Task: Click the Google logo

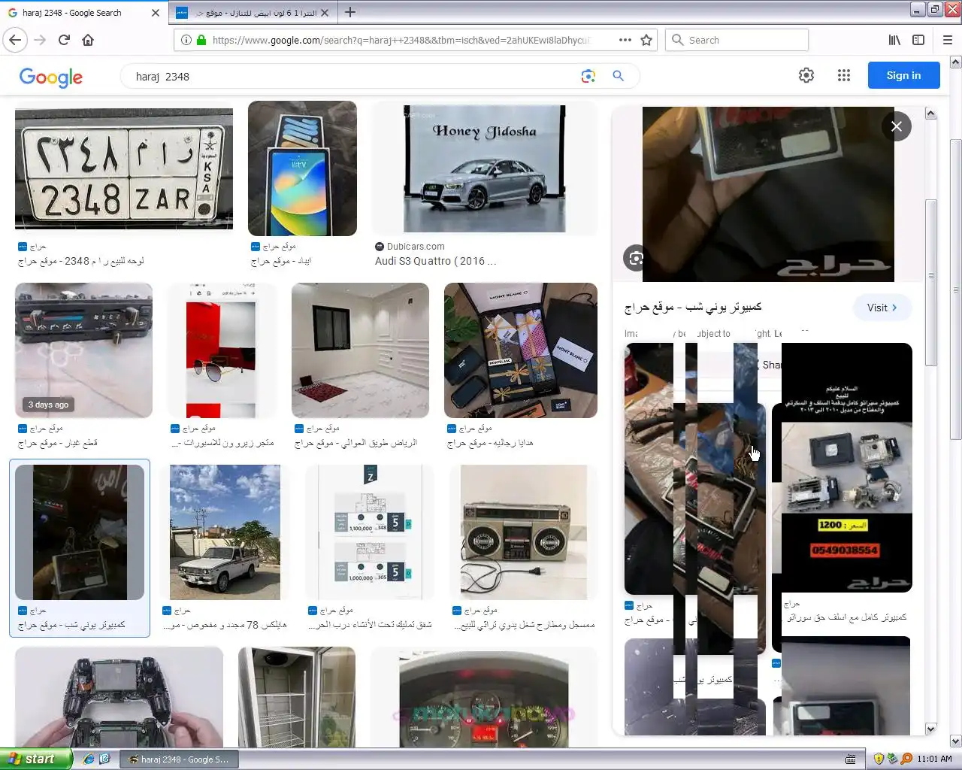Action: tap(51, 77)
